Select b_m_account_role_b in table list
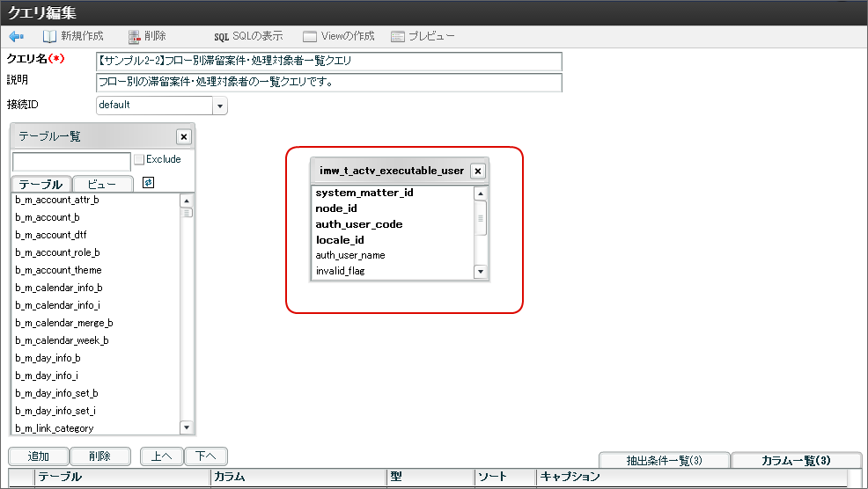 (x=57, y=252)
